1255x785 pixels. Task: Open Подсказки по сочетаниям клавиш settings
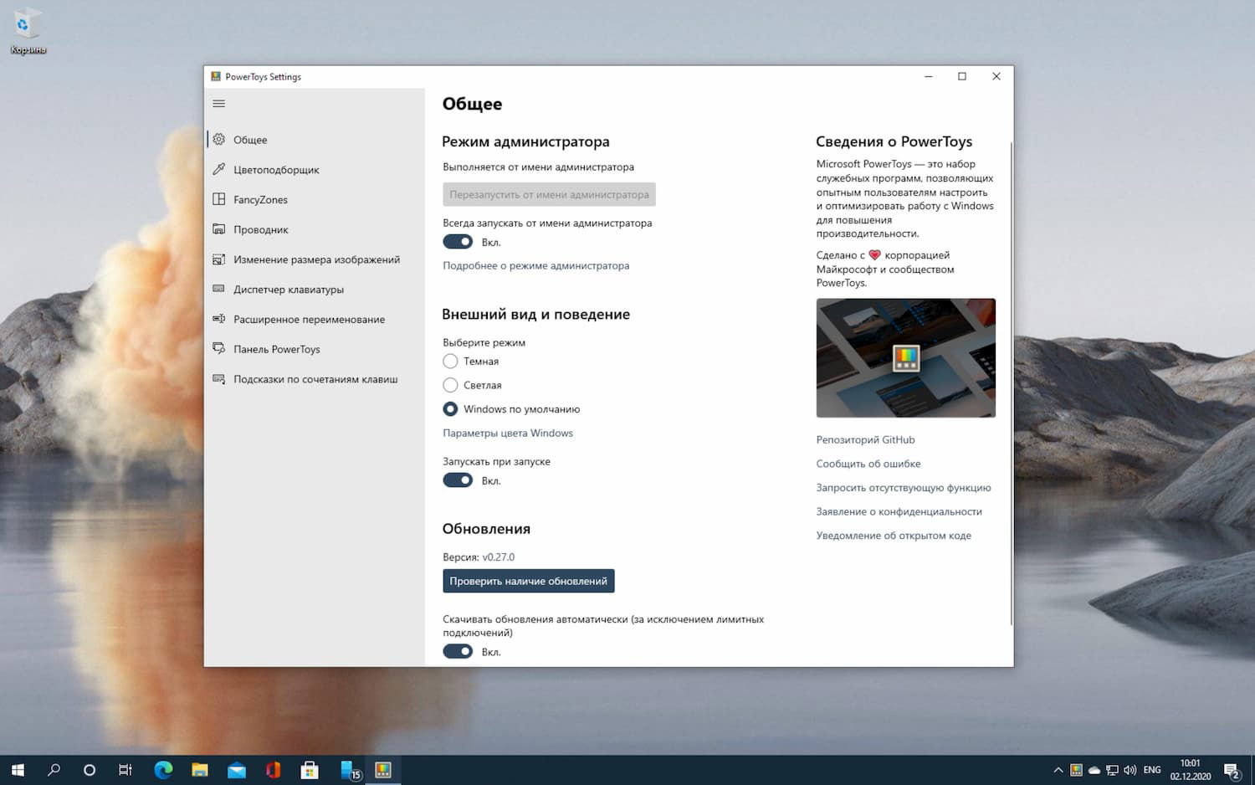tap(315, 379)
